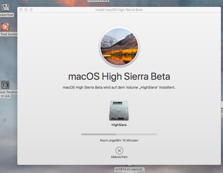Click the Abbrechen cancel X icon
The width and height of the screenshot is (223, 173).
119,151
